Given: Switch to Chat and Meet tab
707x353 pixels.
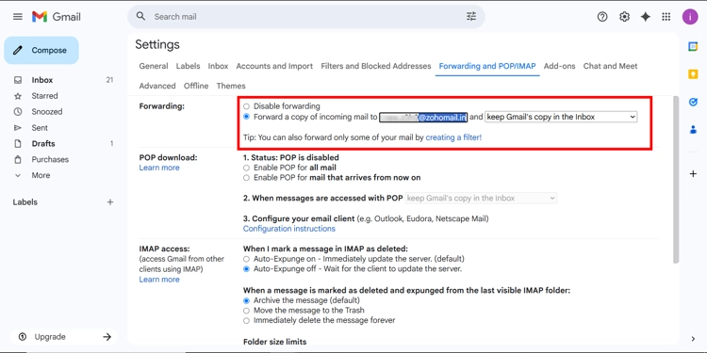Looking at the screenshot, I should [x=611, y=66].
